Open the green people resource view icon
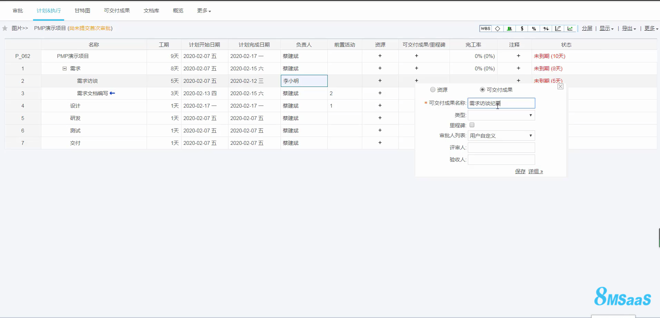Image resolution: width=660 pixels, height=318 pixels. click(510, 29)
